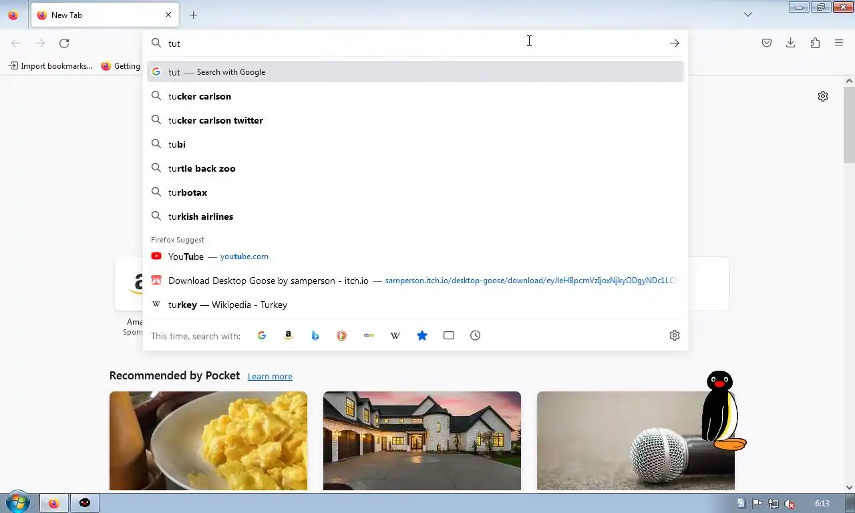The image size is (855, 513).
Task: Choose 'tucker carlson' suggestion
Action: click(x=415, y=96)
